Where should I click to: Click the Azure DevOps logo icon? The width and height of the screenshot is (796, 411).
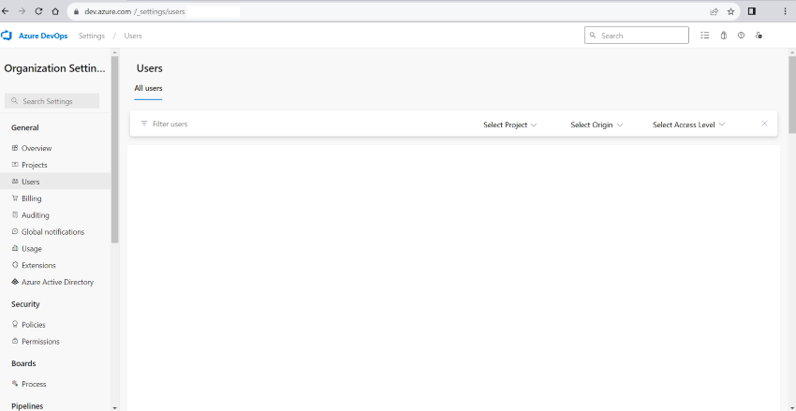pyautogui.click(x=7, y=36)
